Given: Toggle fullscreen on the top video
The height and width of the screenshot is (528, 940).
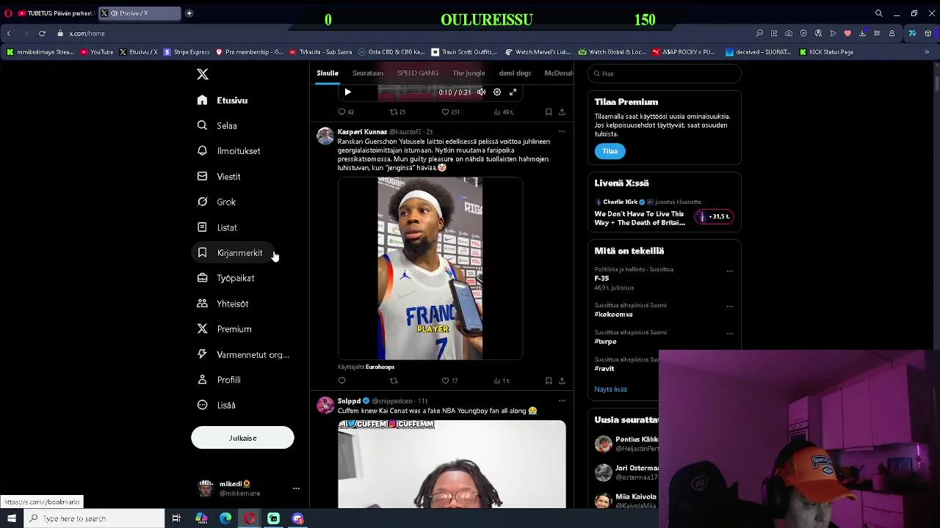Looking at the screenshot, I should (x=513, y=92).
